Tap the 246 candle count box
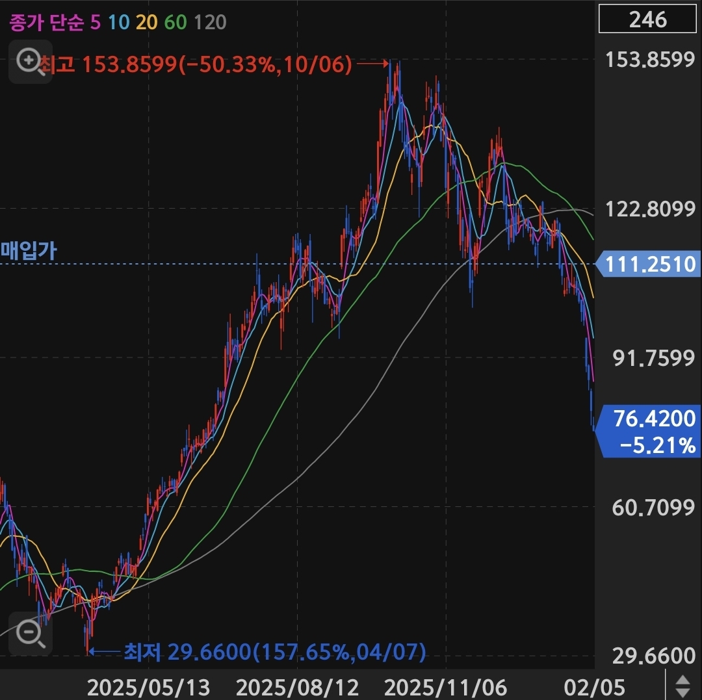This screenshot has width=702, height=700. pos(647,19)
